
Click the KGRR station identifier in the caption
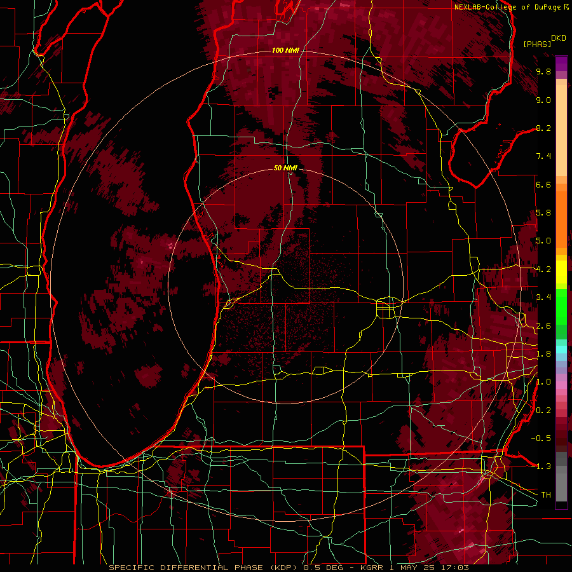coord(372,568)
